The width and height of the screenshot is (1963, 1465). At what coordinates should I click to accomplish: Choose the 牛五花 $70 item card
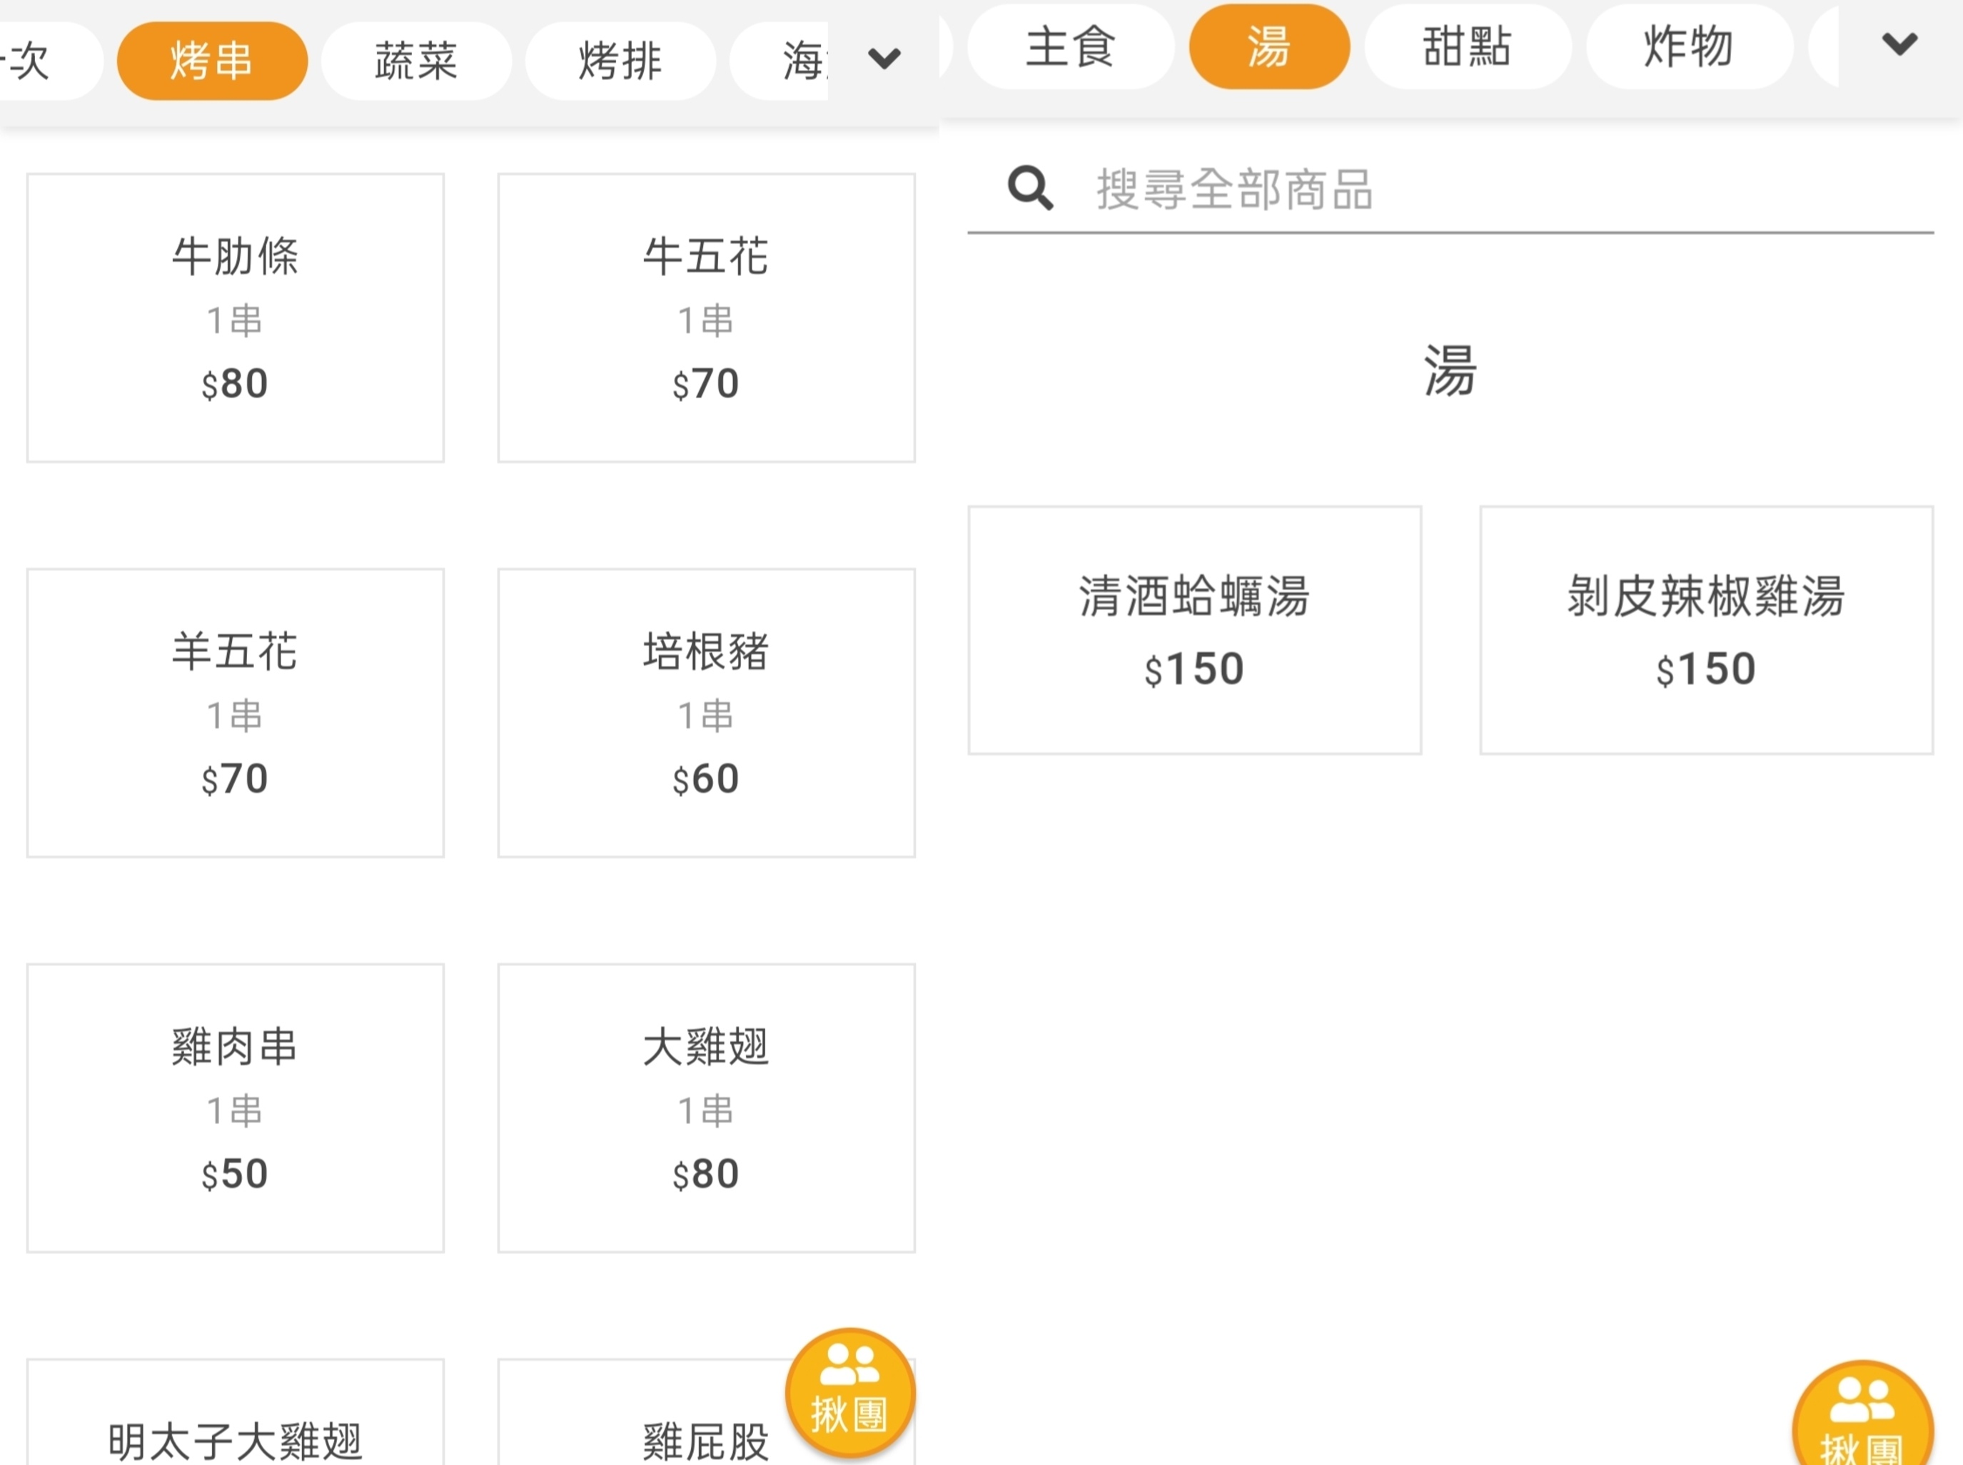click(x=706, y=318)
